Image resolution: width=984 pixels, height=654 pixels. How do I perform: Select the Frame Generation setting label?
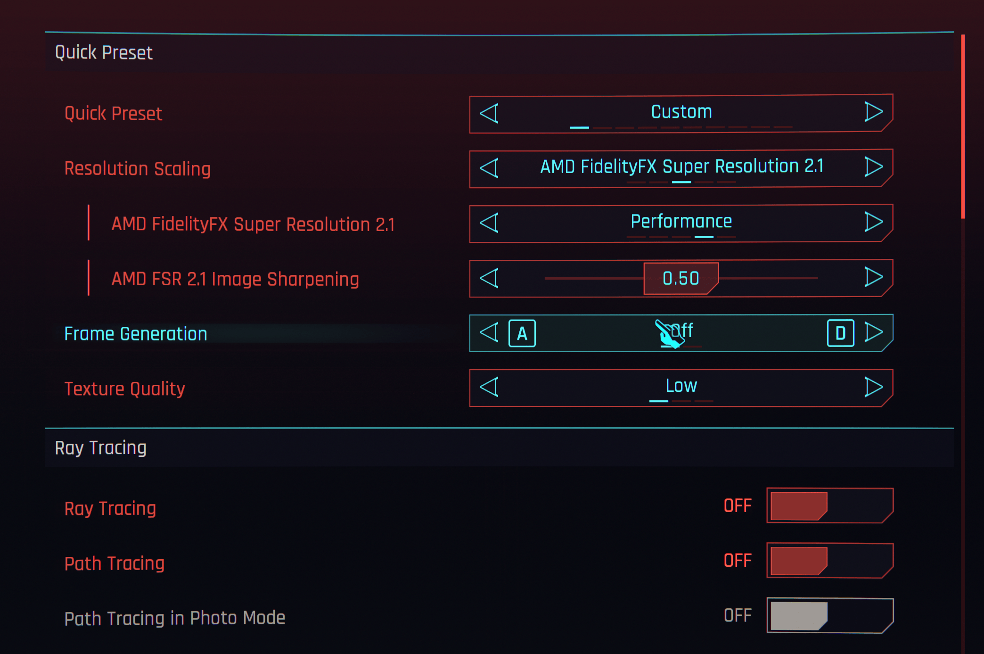coord(136,334)
